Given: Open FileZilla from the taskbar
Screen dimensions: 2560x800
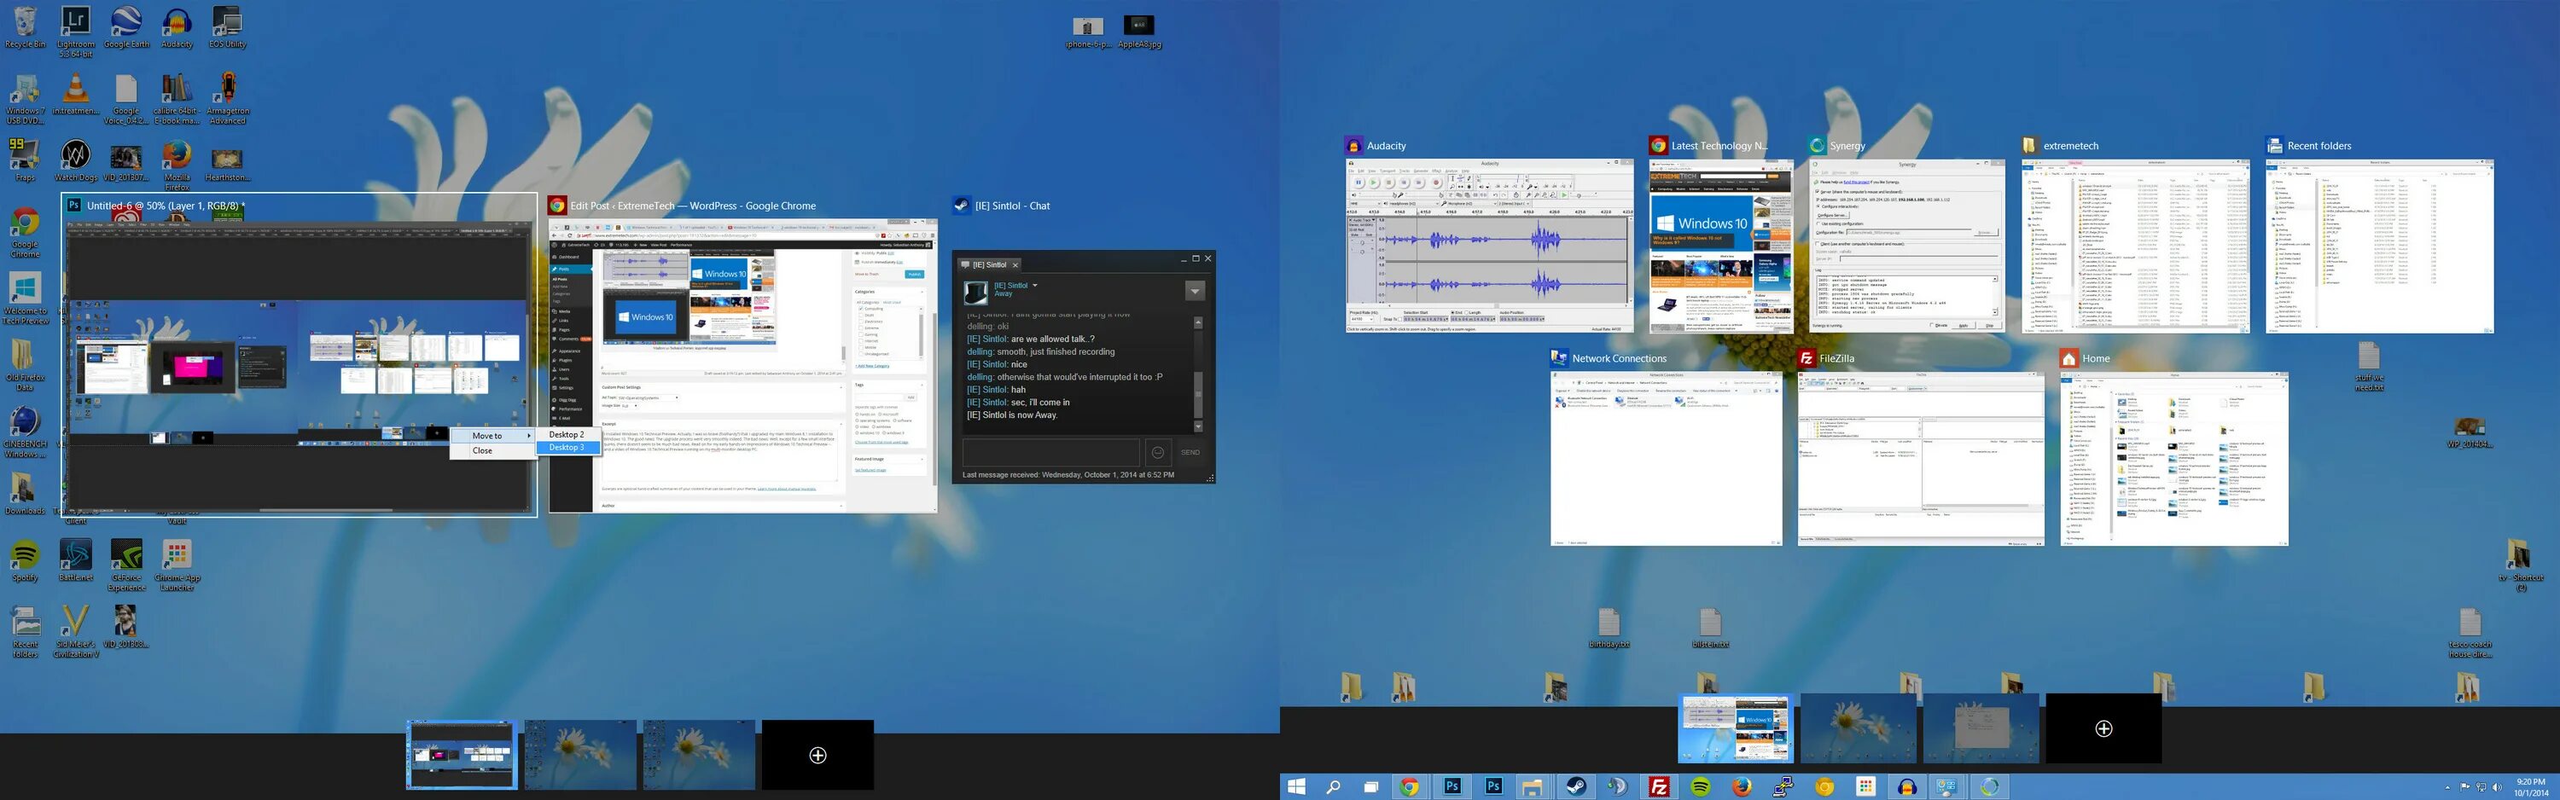Looking at the screenshot, I should [x=1659, y=787].
